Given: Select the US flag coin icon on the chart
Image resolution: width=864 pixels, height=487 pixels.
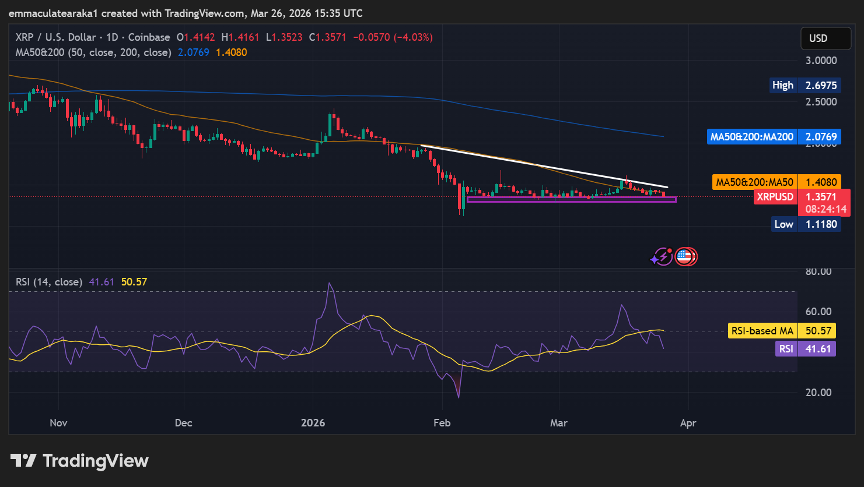Looking at the screenshot, I should [686, 256].
